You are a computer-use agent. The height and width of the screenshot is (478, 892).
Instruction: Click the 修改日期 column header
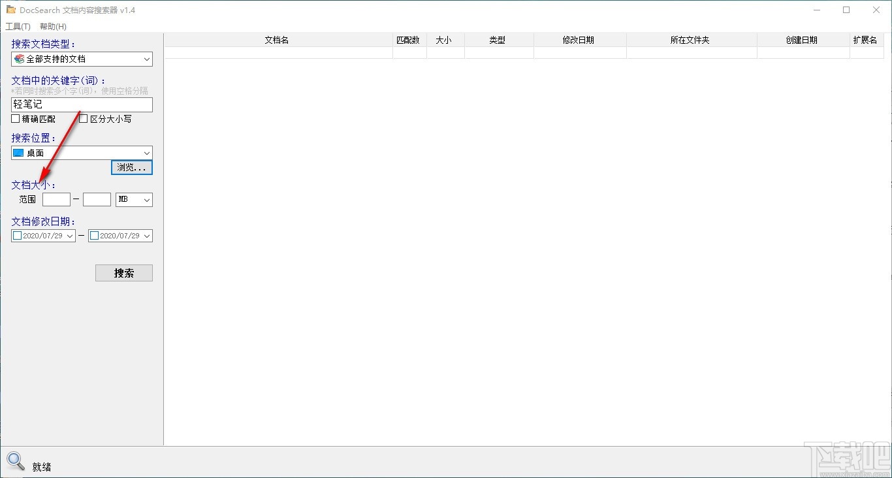click(x=580, y=40)
